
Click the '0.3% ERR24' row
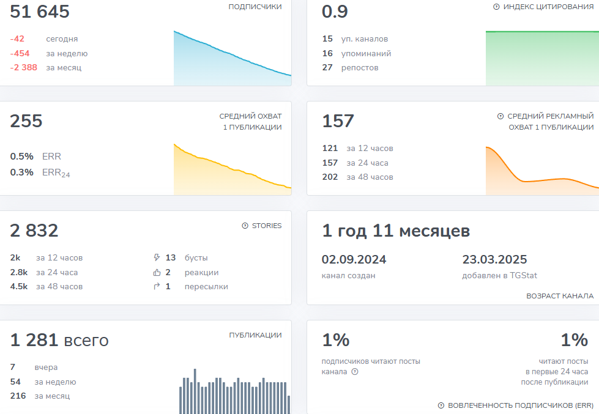pos(40,172)
